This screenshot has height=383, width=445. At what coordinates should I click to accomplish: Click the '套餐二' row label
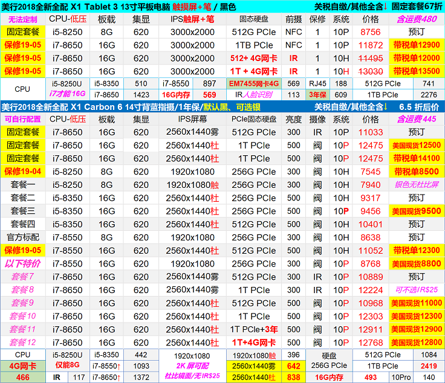[23, 198]
